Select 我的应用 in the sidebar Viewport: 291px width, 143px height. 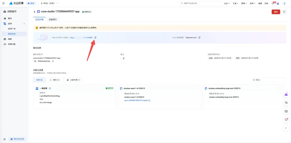(14, 34)
